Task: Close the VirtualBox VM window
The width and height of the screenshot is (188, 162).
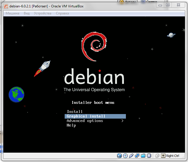Action: 178,5
